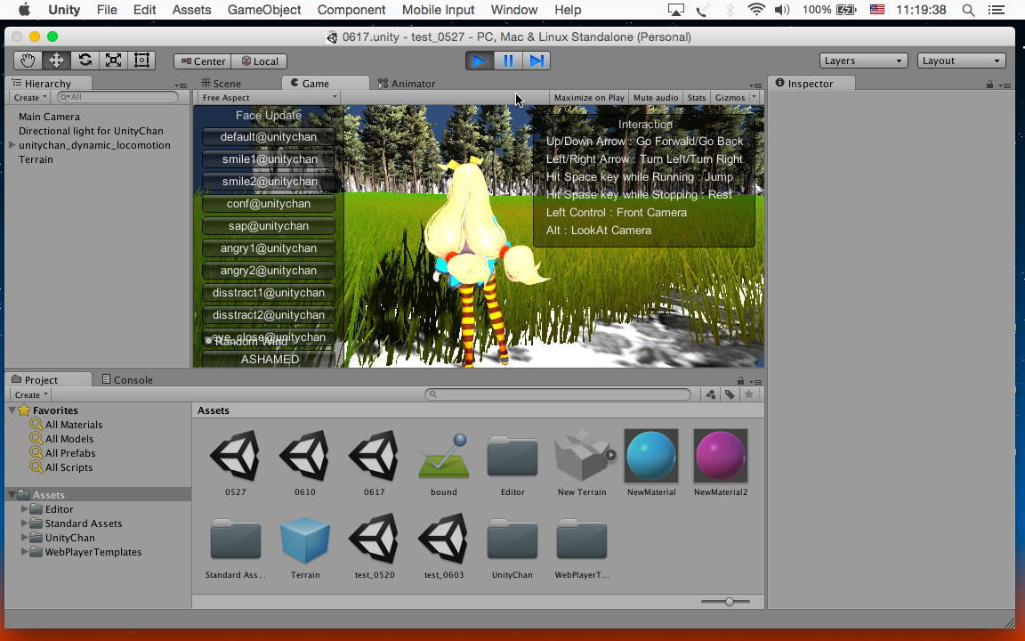Focus the Project search field
Viewport: 1025px width, 641px height.
558,394
